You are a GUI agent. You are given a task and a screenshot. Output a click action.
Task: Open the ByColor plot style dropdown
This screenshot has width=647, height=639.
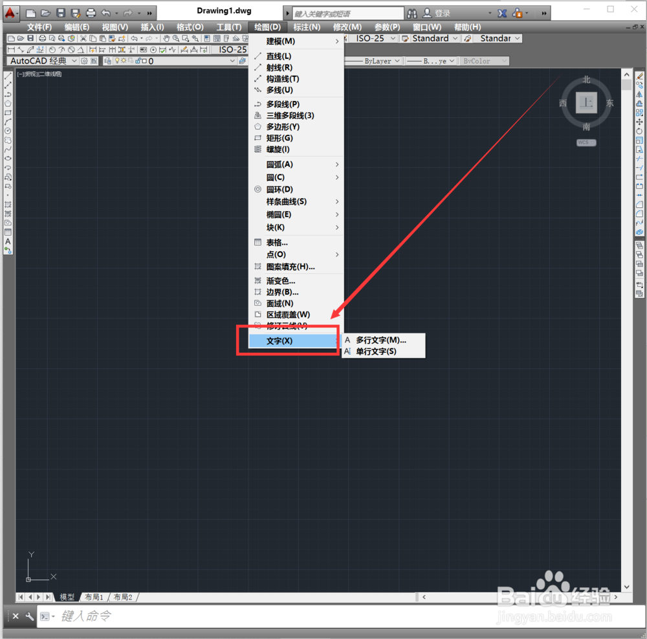[x=485, y=61]
